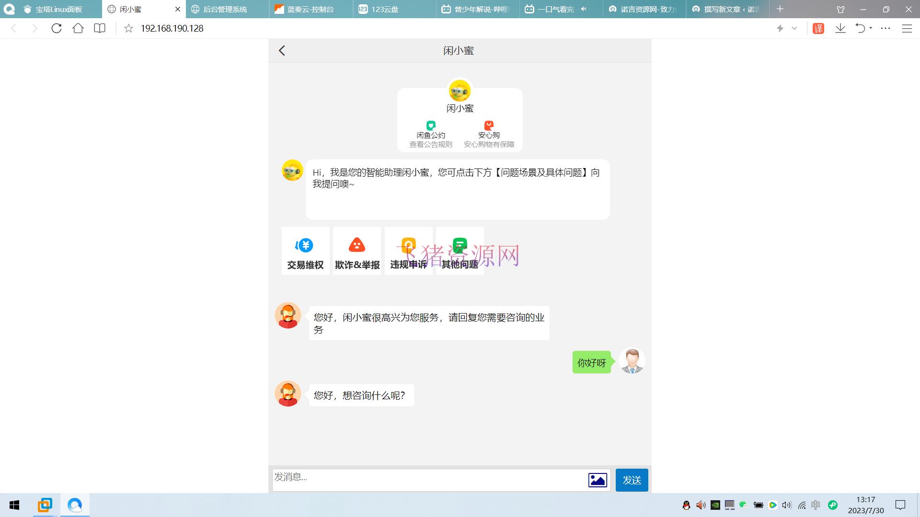Open the WeChat tray icon
Image resolution: width=920 pixels, height=517 pixels.
pos(744,505)
